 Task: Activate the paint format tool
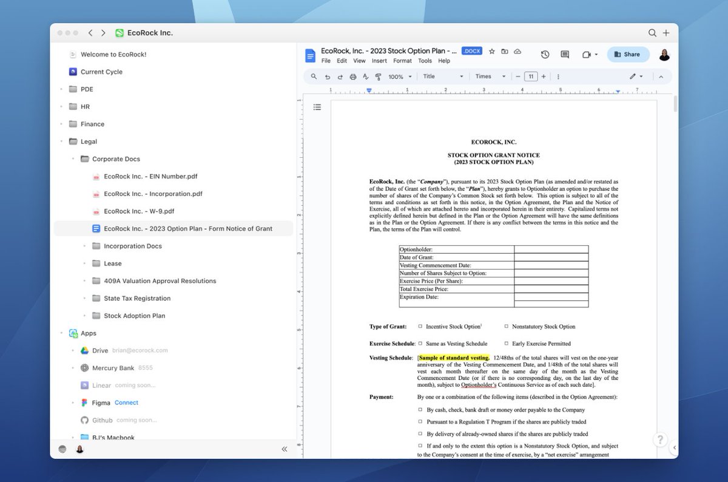coord(378,76)
